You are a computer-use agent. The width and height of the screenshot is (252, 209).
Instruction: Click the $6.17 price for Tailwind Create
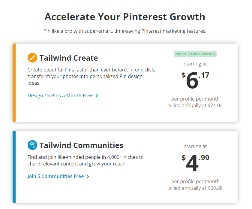click(x=195, y=80)
